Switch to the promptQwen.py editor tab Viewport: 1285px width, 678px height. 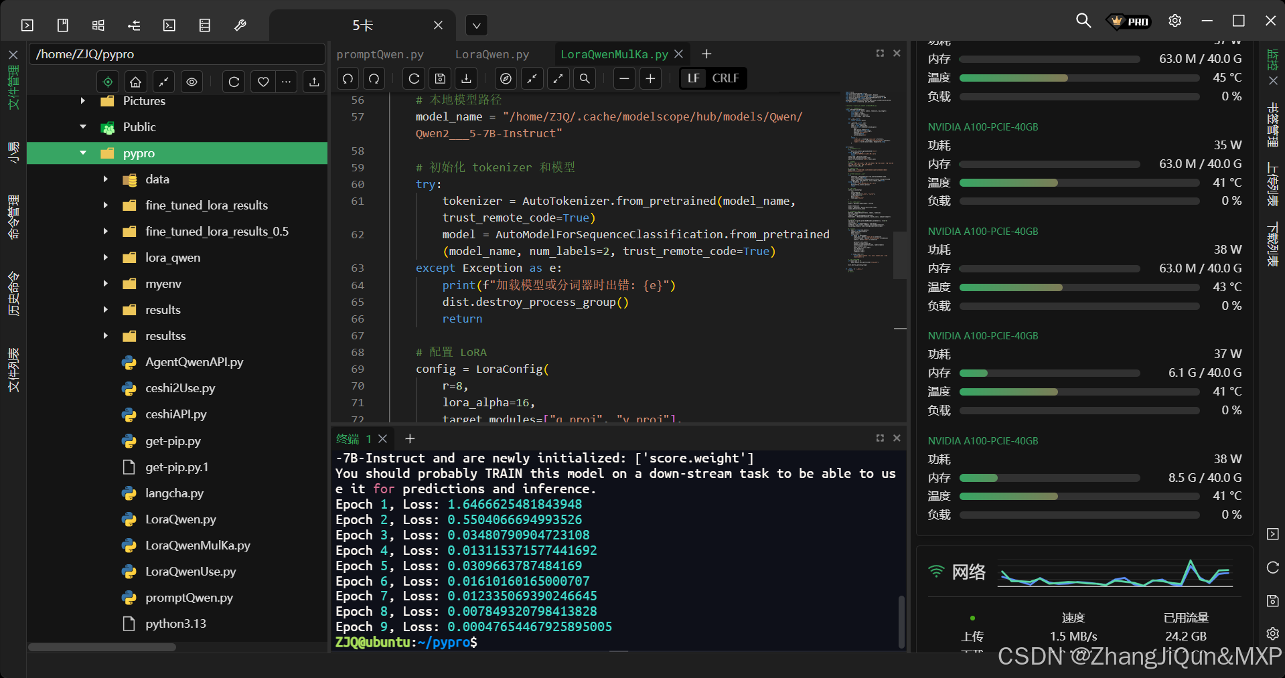coord(379,54)
